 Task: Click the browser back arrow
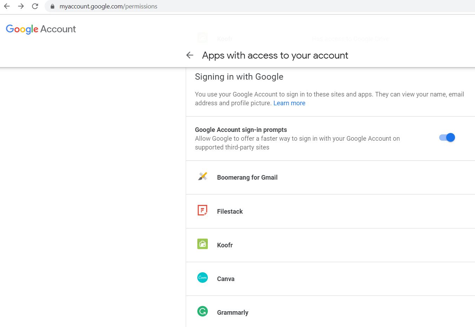[x=7, y=6]
